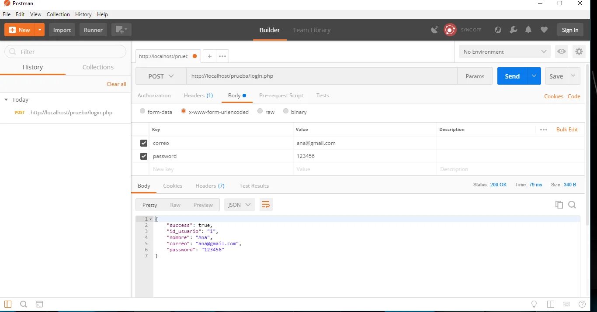Screen dimensions: 597x312
Task: Click the lightbulb icon in bottom bar
Action: pos(534,304)
